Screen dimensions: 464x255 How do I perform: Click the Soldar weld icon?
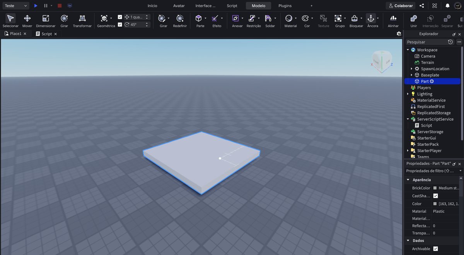(268, 18)
